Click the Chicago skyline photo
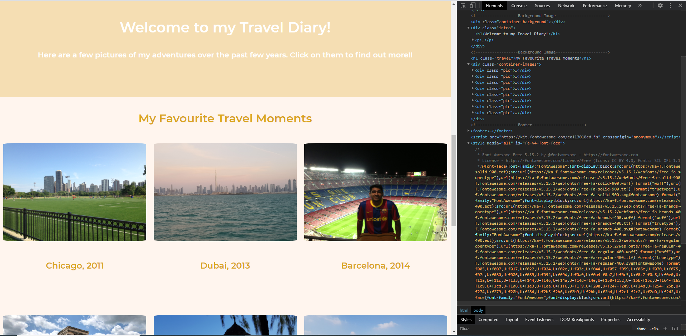This screenshot has width=686, height=336. tap(75, 192)
